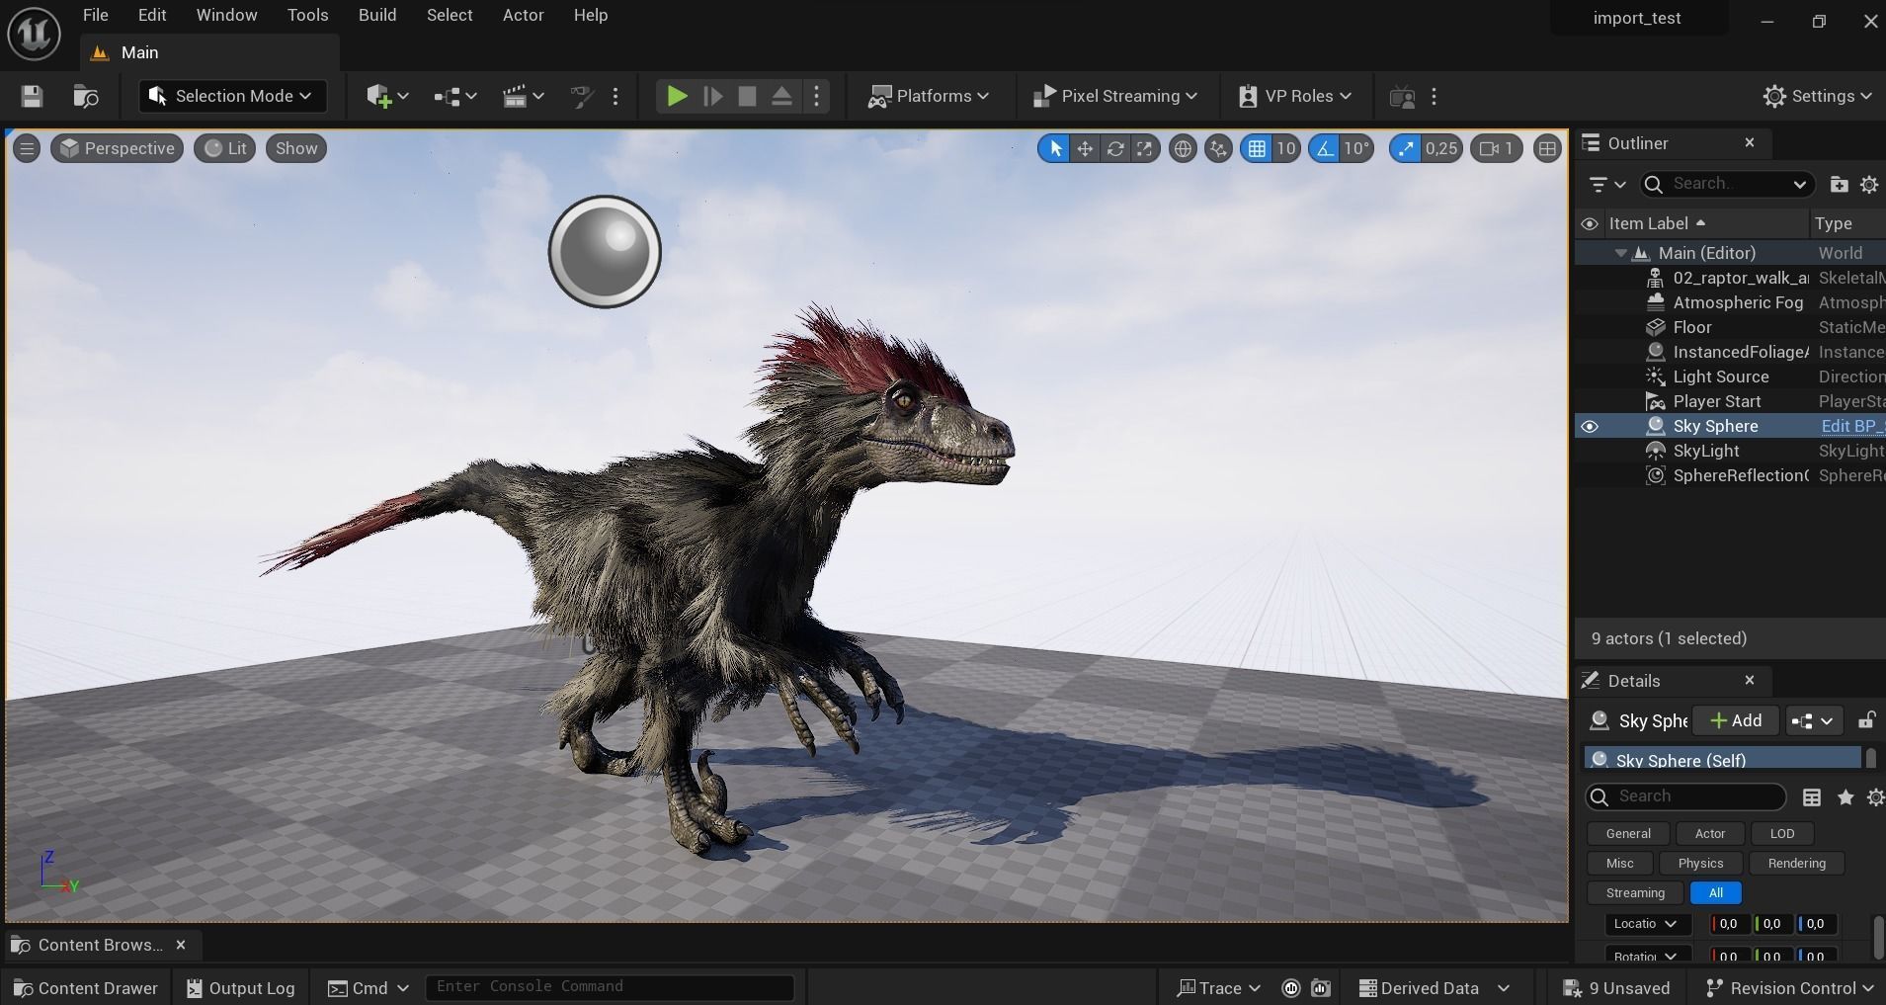Click the Details search field

click(x=1685, y=796)
